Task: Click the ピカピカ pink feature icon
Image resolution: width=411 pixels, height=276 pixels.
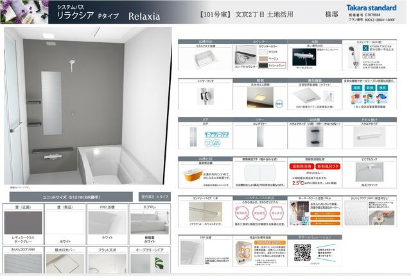Action: click(x=241, y=213)
